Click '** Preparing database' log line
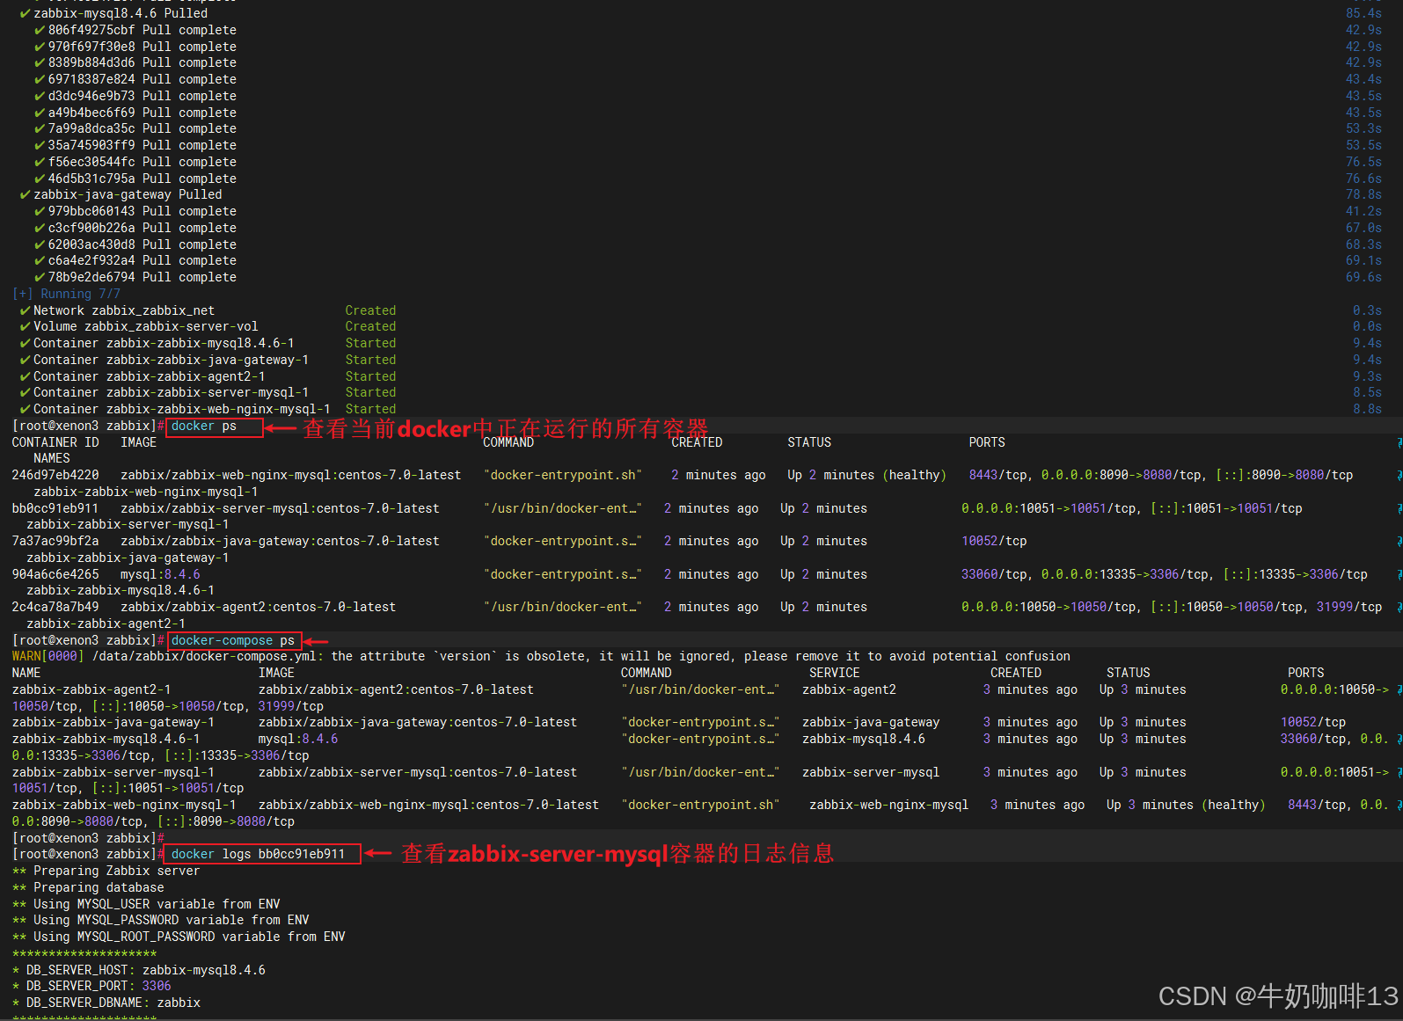This screenshot has height=1021, width=1403. (88, 887)
